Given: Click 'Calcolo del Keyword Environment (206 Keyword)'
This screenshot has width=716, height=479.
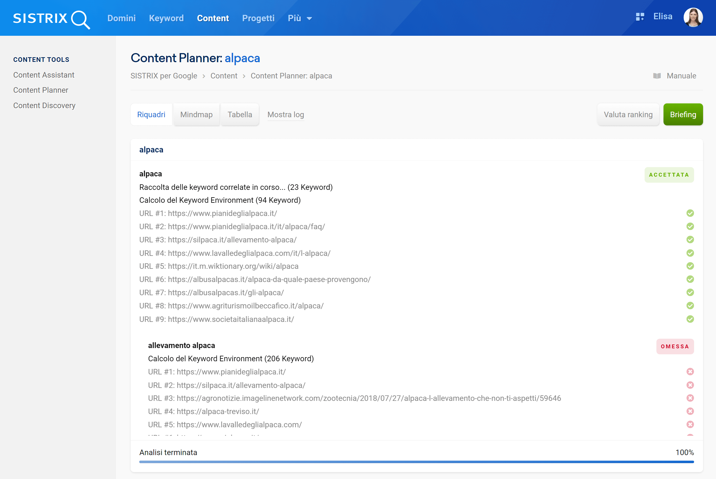Looking at the screenshot, I should (x=231, y=359).
